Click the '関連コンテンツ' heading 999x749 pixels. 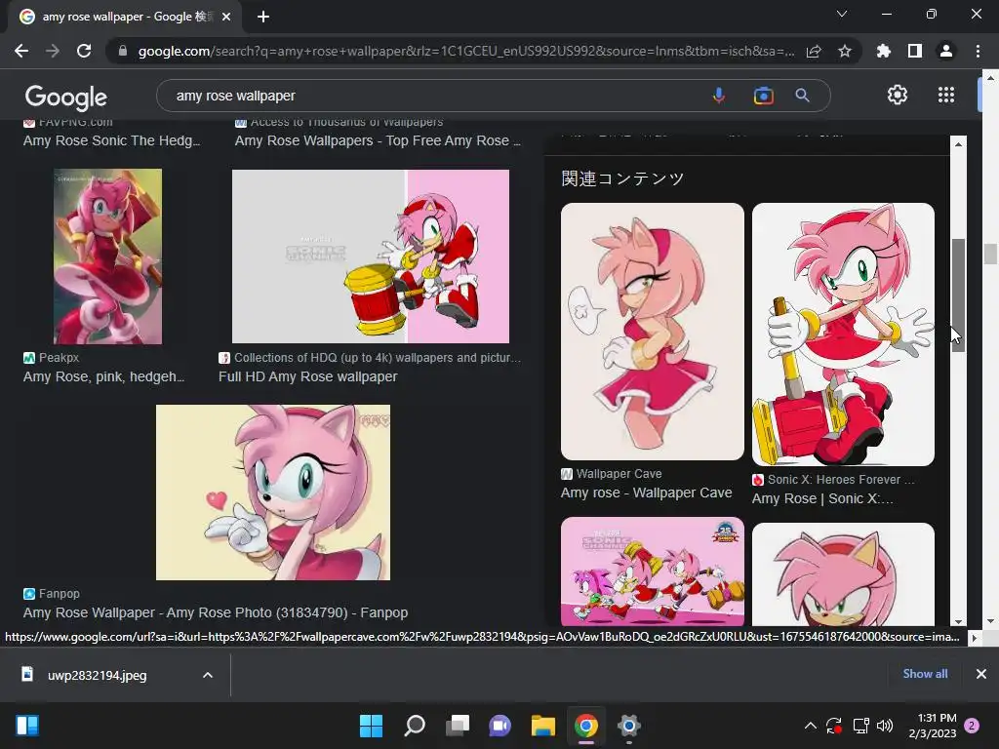click(622, 178)
